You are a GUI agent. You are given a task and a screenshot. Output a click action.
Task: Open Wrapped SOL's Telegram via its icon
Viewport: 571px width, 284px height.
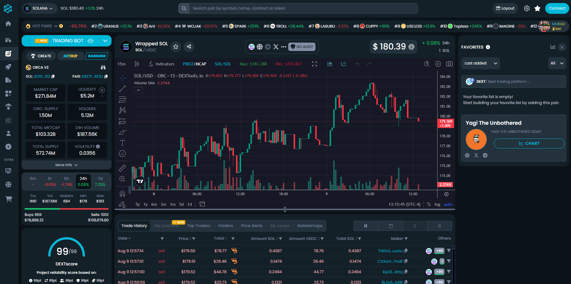click(268, 47)
